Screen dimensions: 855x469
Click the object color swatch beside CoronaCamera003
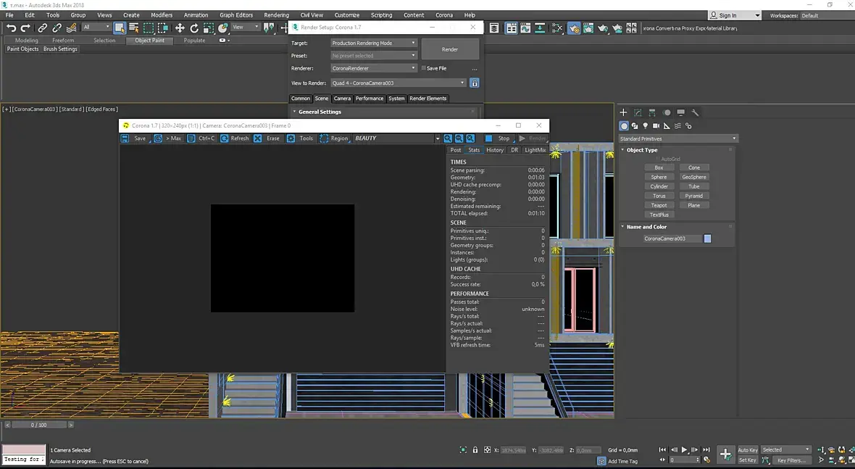pyautogui.click(x=708, y=238)
